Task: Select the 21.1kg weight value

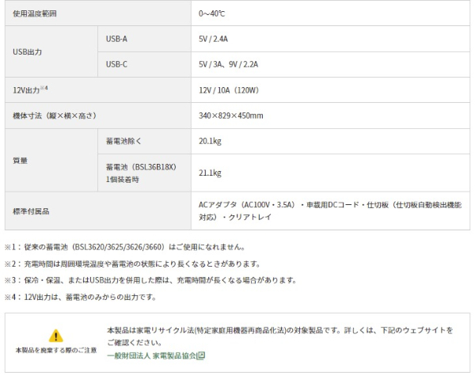Action: coord(210,173)
